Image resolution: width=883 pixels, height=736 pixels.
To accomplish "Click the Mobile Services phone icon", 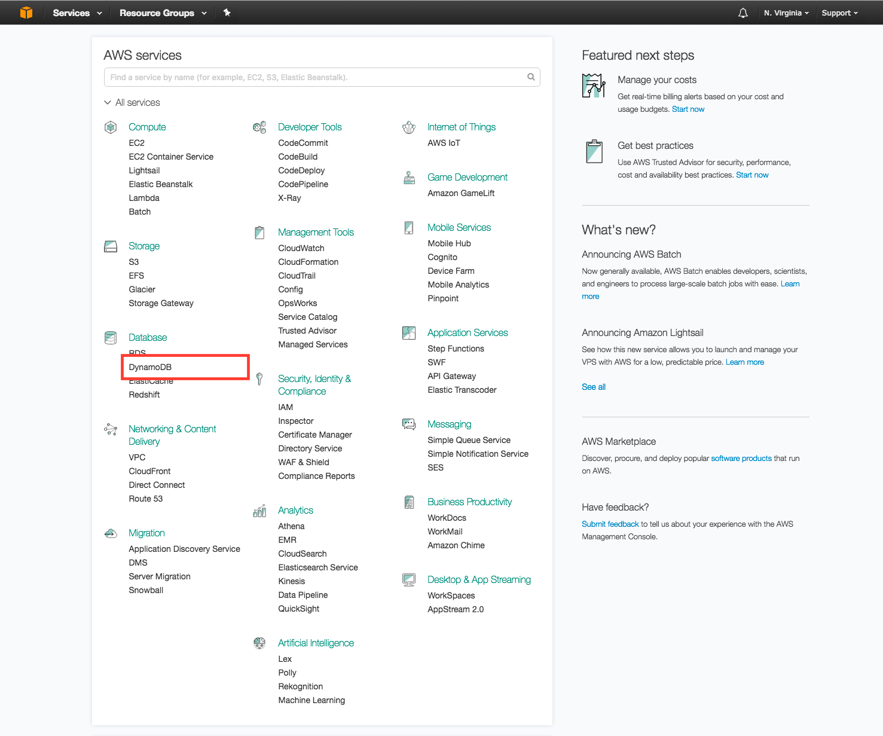I will click(x=409, y=227).
